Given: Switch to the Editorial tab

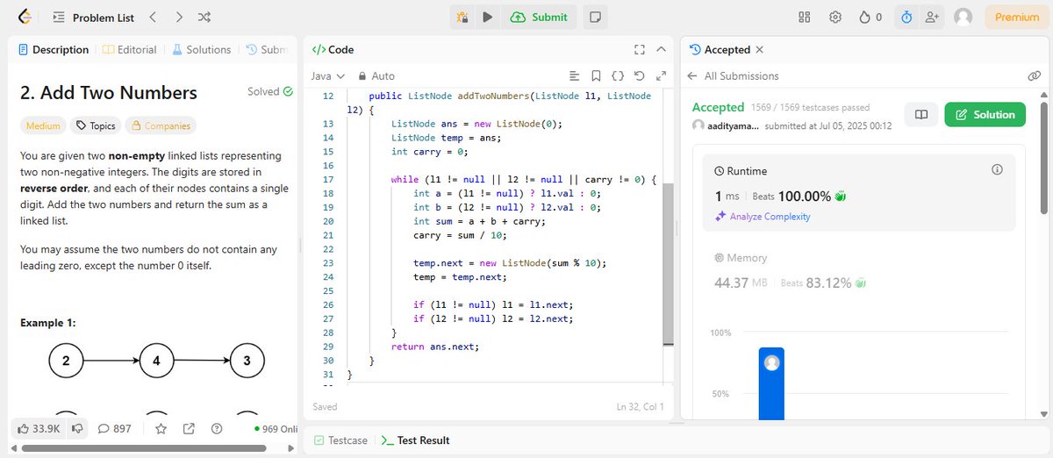Looking at the screenshot, I should click(x=130, y=50).
